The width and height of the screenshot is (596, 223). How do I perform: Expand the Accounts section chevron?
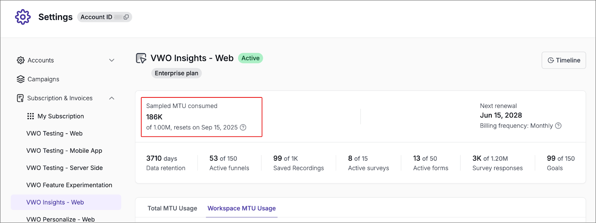pos(112,60)
